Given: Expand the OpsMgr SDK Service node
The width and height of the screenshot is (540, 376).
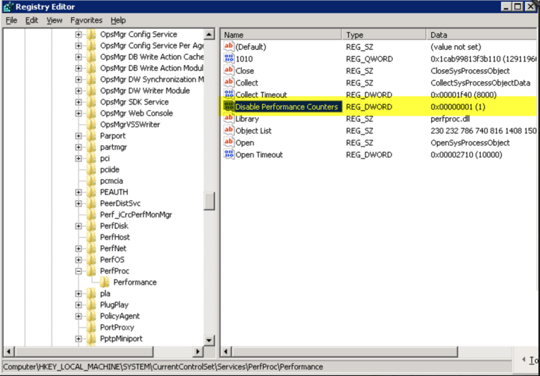Looking at the screenshot, I should pos(79,102).
